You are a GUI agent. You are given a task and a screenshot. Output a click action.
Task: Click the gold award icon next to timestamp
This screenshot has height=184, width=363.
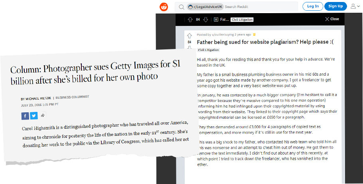tap(254, 35)
